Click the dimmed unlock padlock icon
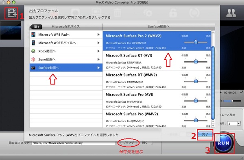 point(173,13)
